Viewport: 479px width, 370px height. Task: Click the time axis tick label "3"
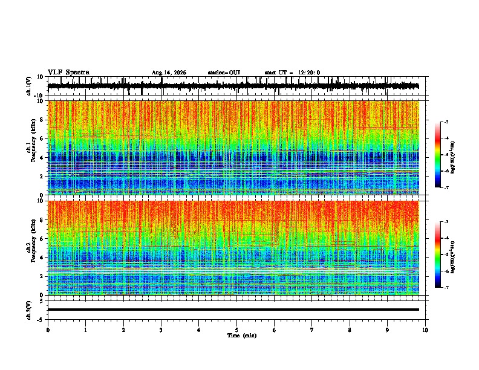coord(161,330)
